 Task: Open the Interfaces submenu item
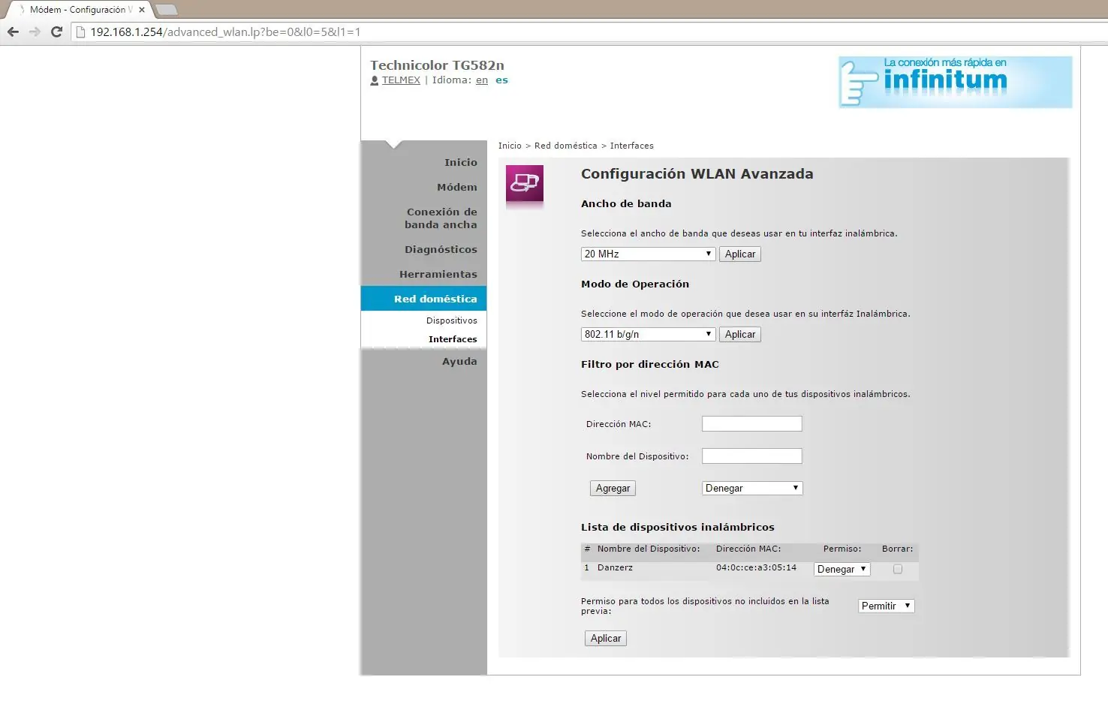[453, 339]
